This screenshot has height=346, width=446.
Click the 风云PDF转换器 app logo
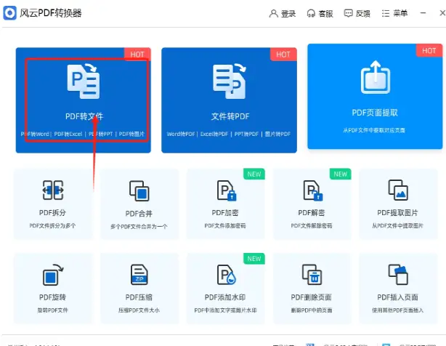(x=10, y=13)
